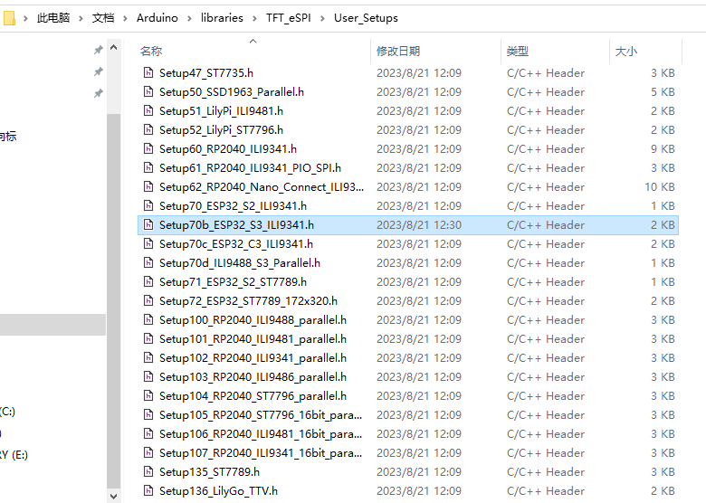Navigate to Arduino folder in breadcrumb
This screenshot has height=503, width=706.
pyautogui.click(x=157, y=18)
